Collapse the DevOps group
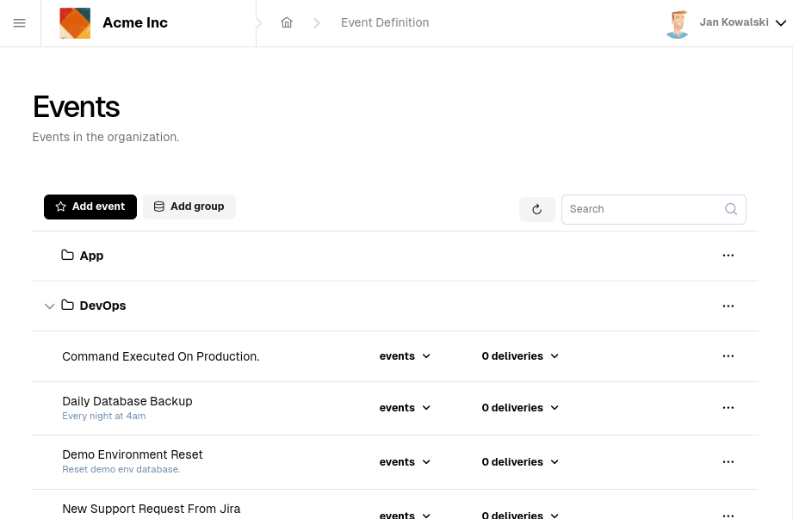 tap(50, 306)
